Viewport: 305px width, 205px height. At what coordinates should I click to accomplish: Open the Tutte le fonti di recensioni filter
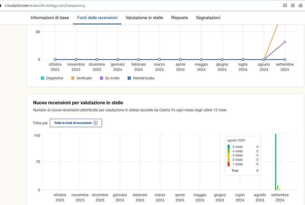point(76,123)
